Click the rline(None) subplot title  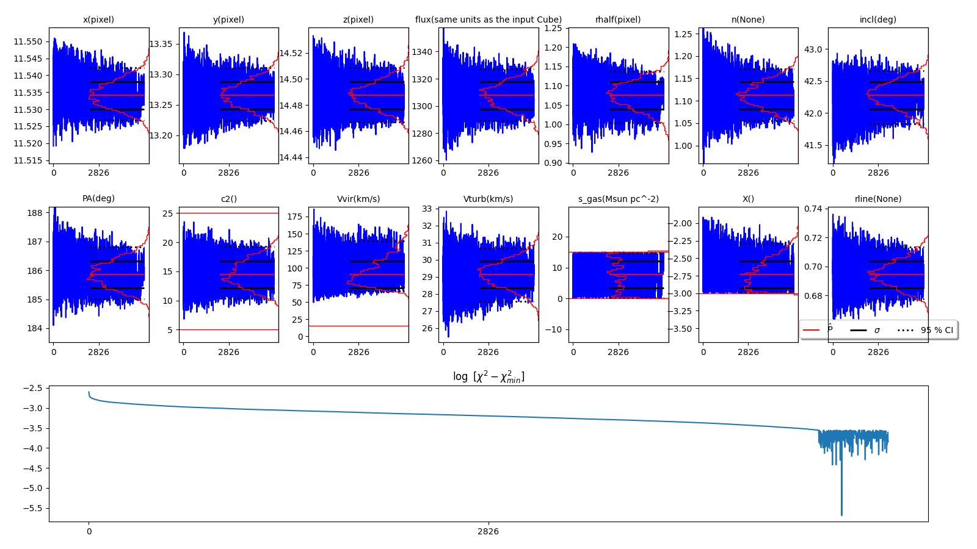878,199
